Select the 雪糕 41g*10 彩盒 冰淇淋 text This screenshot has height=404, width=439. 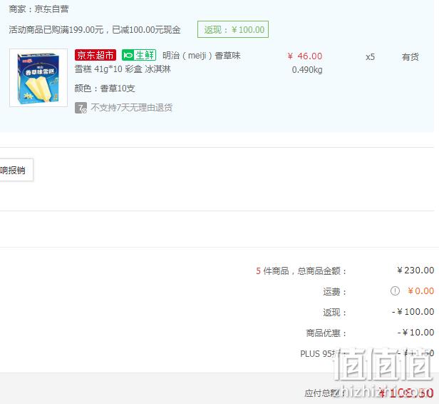click(x=123, y=69)
